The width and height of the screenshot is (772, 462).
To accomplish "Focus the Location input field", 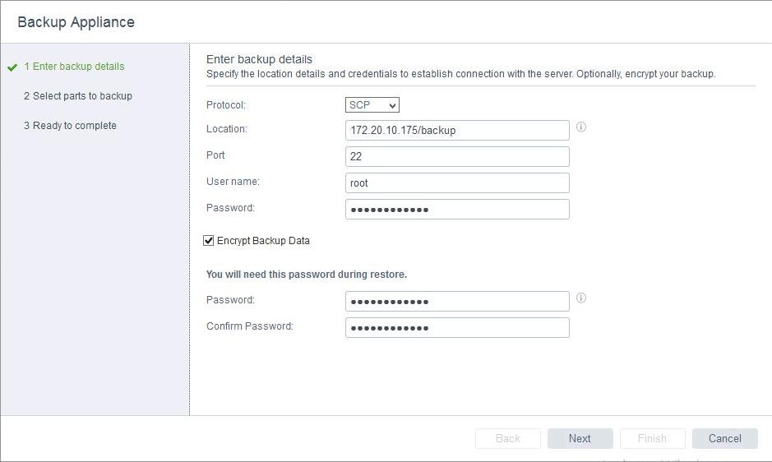I will [x=457, y=131].
